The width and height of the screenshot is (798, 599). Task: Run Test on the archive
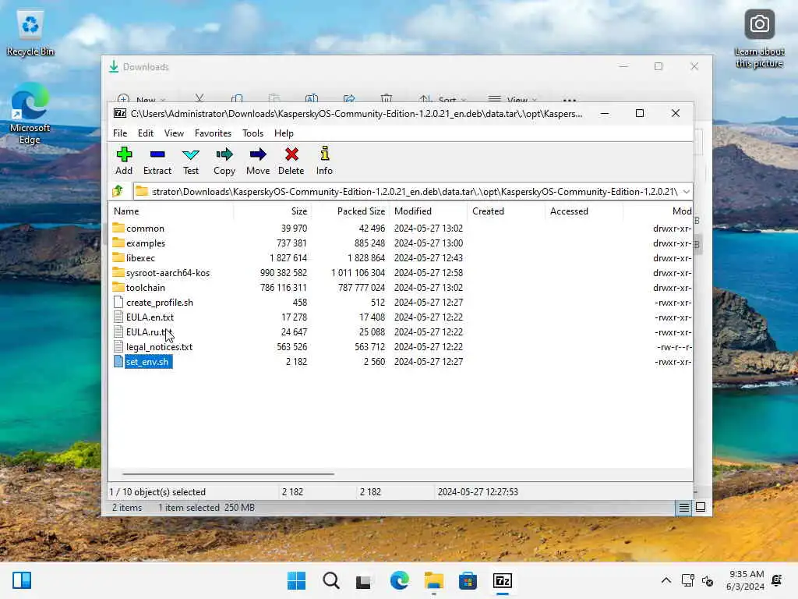coord(191,161)
